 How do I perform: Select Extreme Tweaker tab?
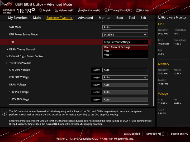pos(59,18)
